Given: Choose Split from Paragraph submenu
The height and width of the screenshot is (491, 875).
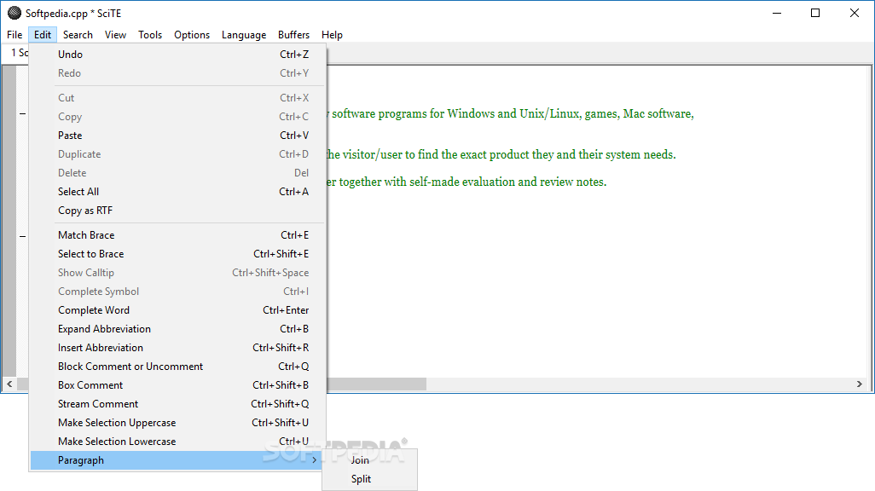Looking at the screenshot, I should pos(370,479).
